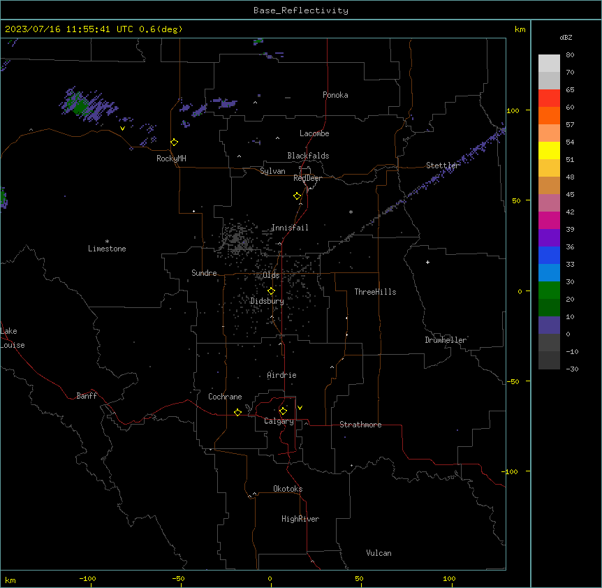This screenshot has height=588, width=602.
Task: Click the Strathmore label
Action: point(360,425)
